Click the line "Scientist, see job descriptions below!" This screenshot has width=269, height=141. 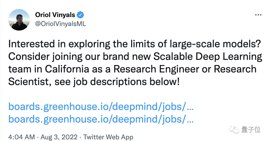click(94, 82)
